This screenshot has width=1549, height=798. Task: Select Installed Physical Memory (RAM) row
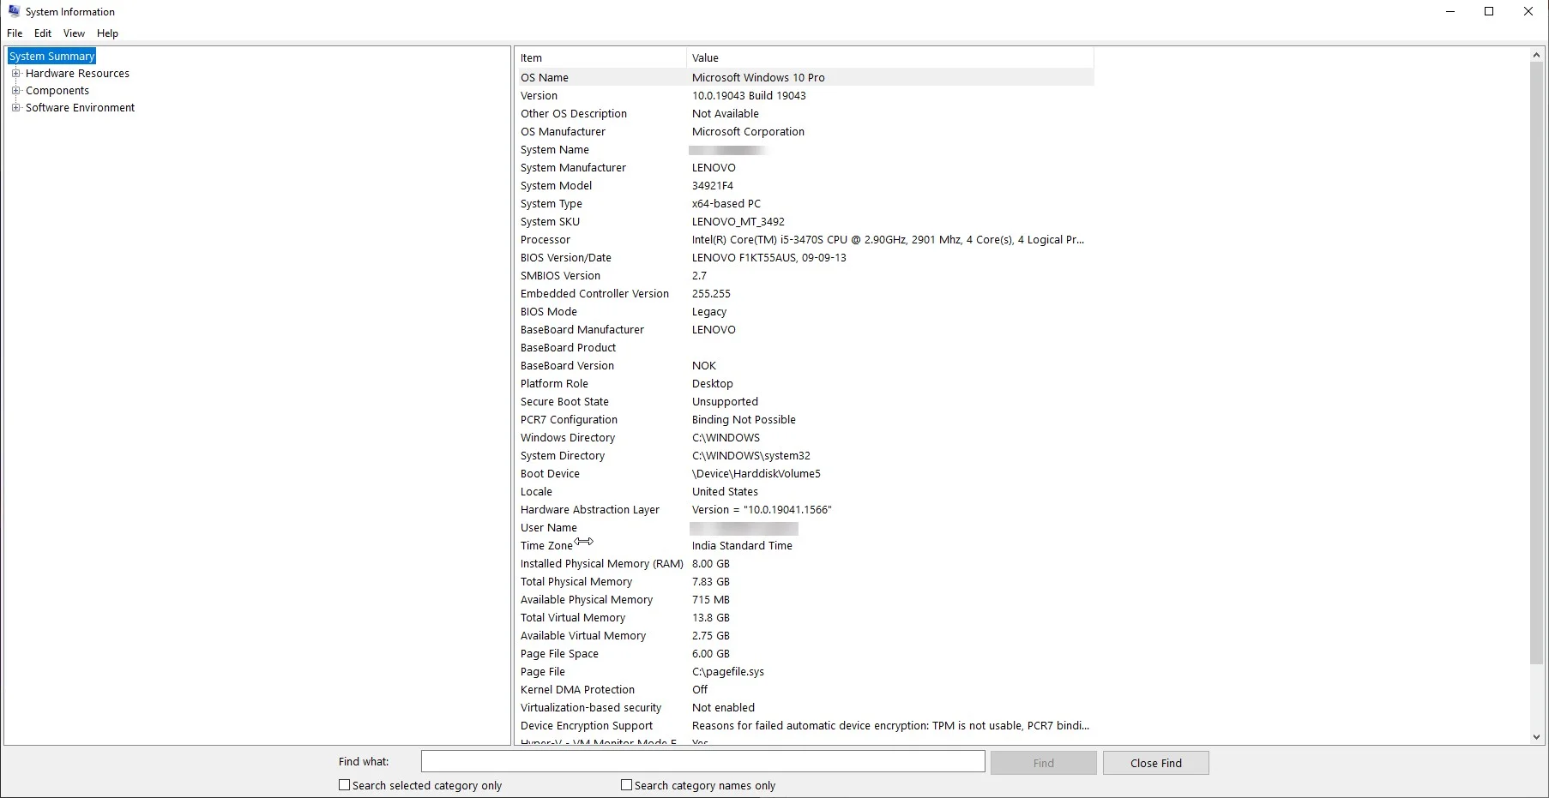(805, 564)
